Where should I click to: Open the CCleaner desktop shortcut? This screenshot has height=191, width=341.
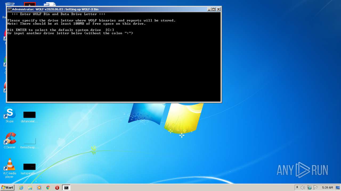pyautogui.click(x=10, y=141)
